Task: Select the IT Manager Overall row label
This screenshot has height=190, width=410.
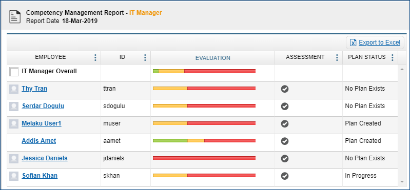Action: (x=49, y=71)
